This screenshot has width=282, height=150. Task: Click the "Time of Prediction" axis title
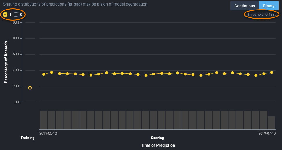(158, 145)
